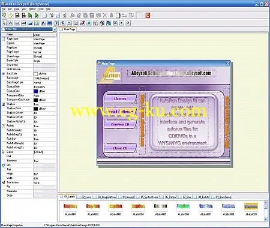Click the black TransparentColorValue swatch
The height and width of the screenshot is (228, 270).
(x=35, y=100)
